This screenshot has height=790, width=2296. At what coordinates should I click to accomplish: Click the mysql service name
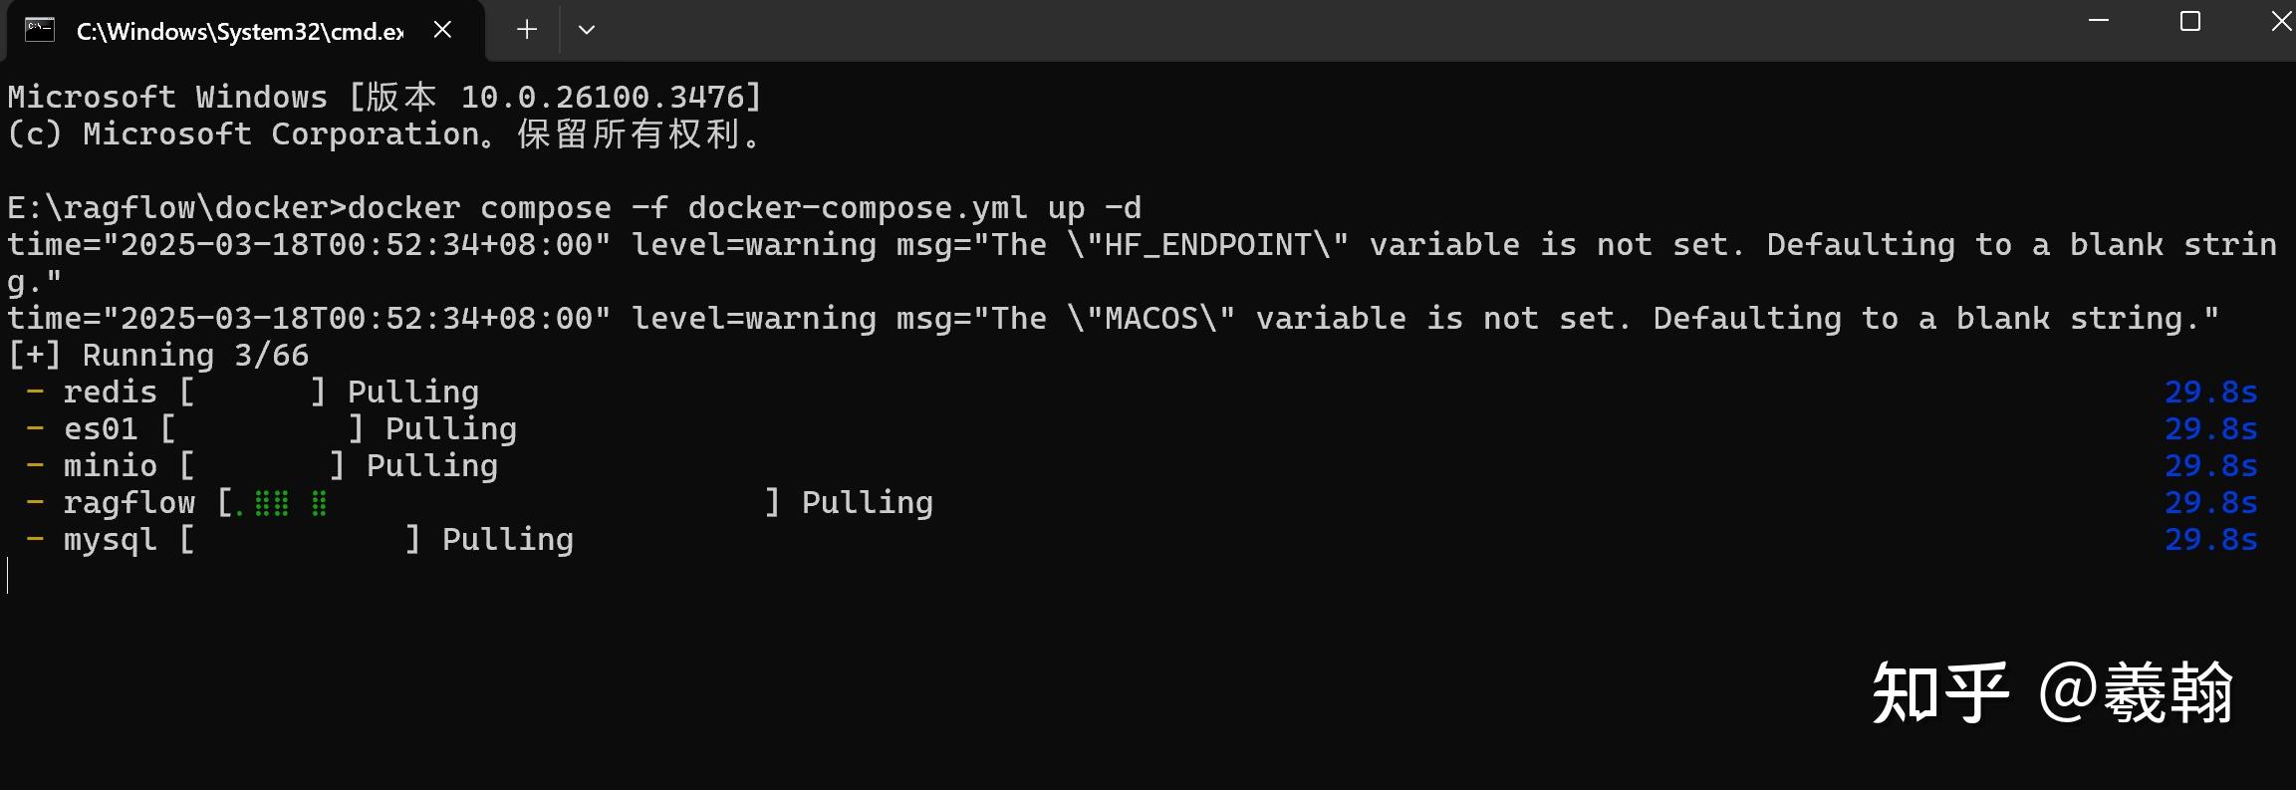tap(110, 540)
